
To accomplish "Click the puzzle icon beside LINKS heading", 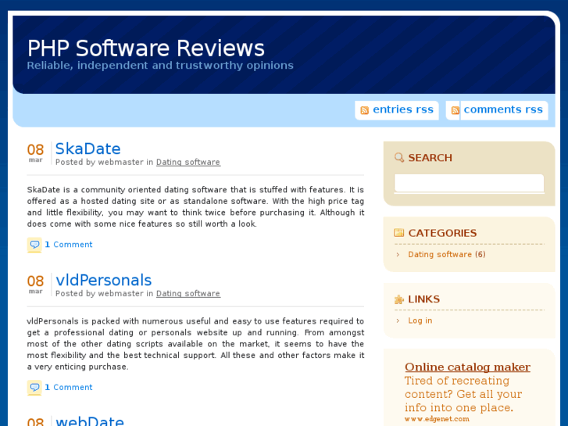I will point(398,299).
